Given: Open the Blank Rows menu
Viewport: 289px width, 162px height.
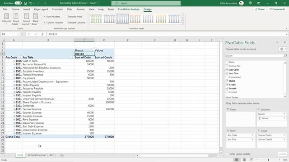Looking at the screenshot, I should tap(35, 19).
